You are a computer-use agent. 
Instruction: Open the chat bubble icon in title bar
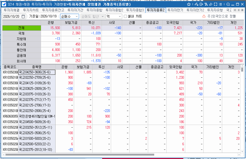point(228,4)
